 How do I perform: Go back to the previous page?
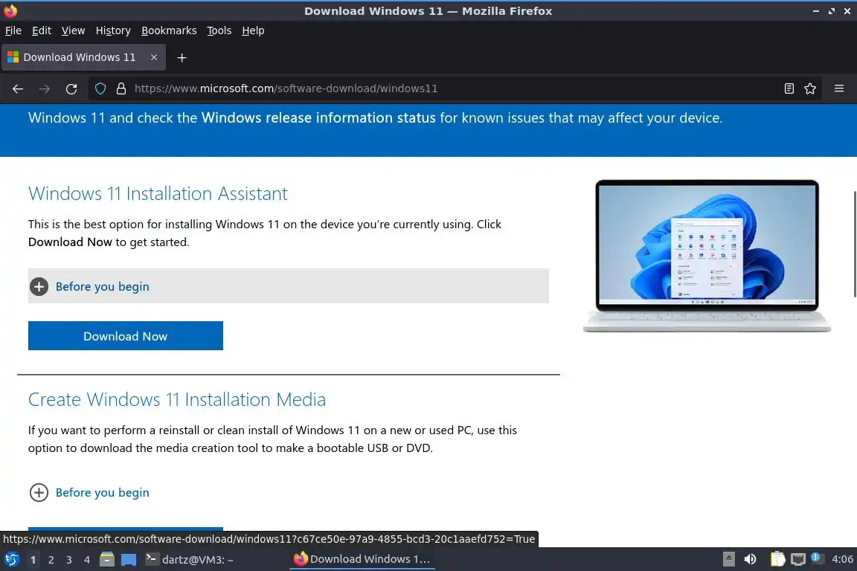pyautogui.click(x=18, y=88)
